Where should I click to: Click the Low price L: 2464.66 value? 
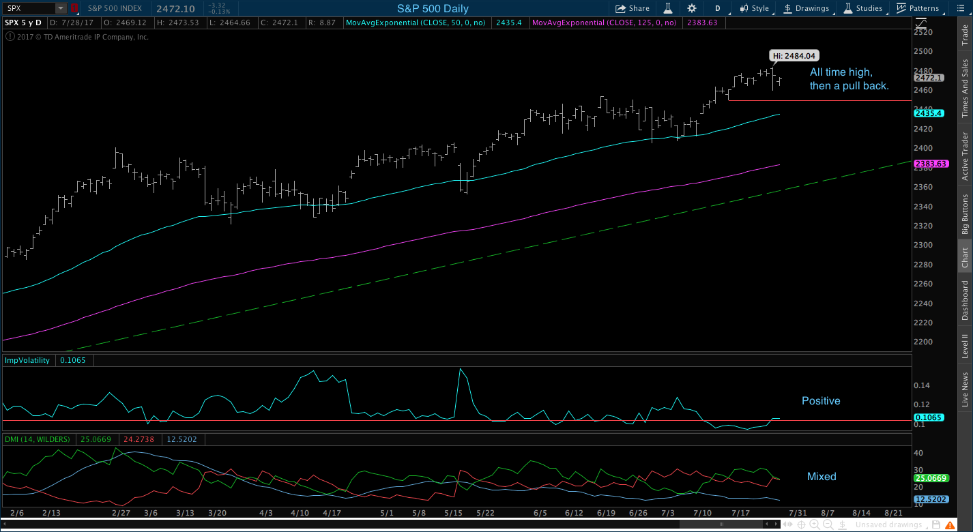pos(230,23)
